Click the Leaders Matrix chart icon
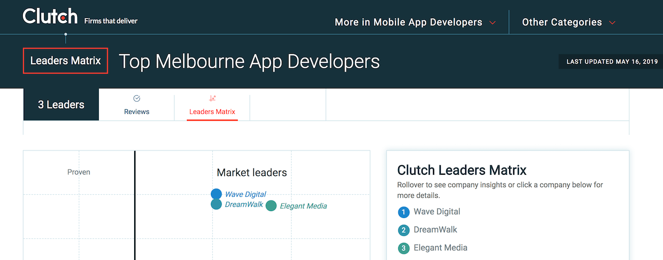The width and height of the screenshot is (663, 260). tap(212, 98)
